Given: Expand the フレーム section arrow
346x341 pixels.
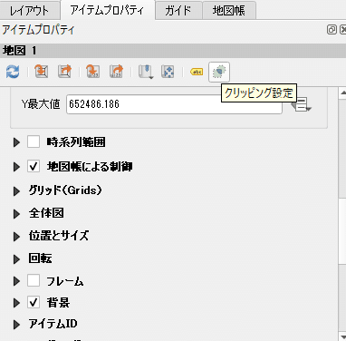Looking at the screenshot, I should tap(16, 281).
